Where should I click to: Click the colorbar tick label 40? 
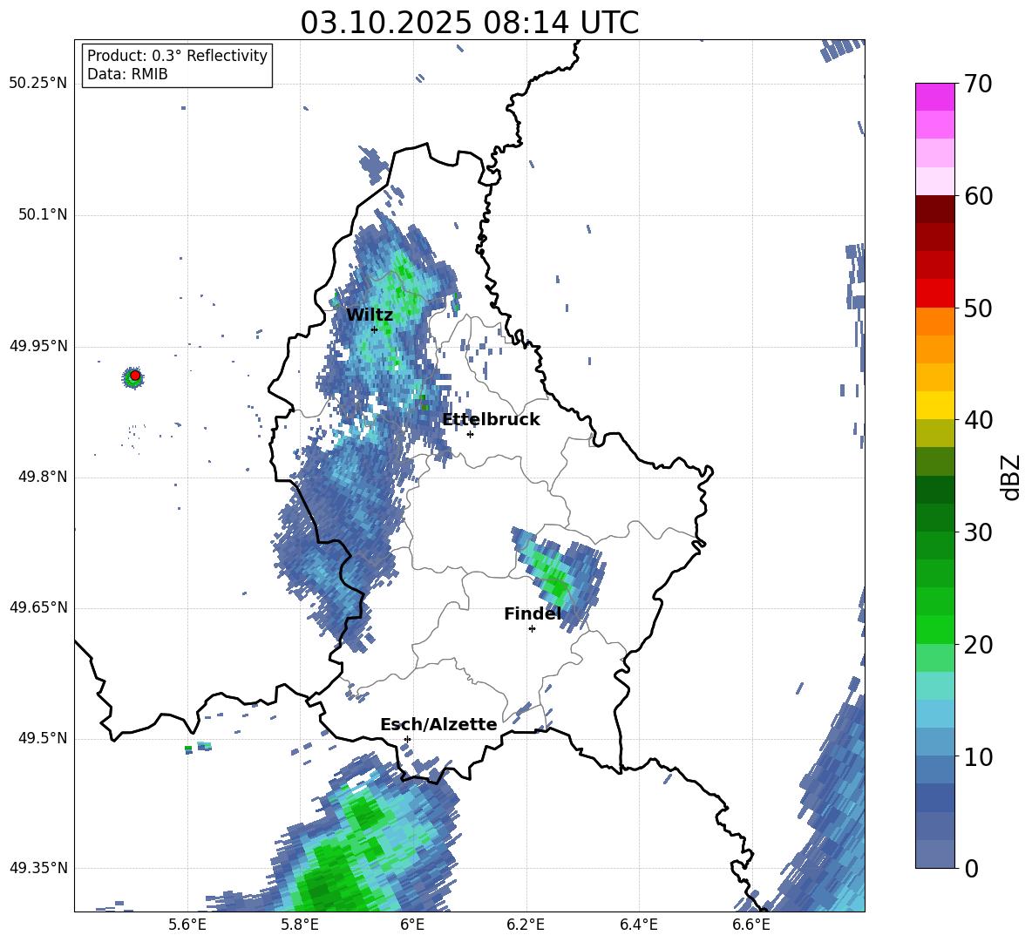tap(978, 420)
